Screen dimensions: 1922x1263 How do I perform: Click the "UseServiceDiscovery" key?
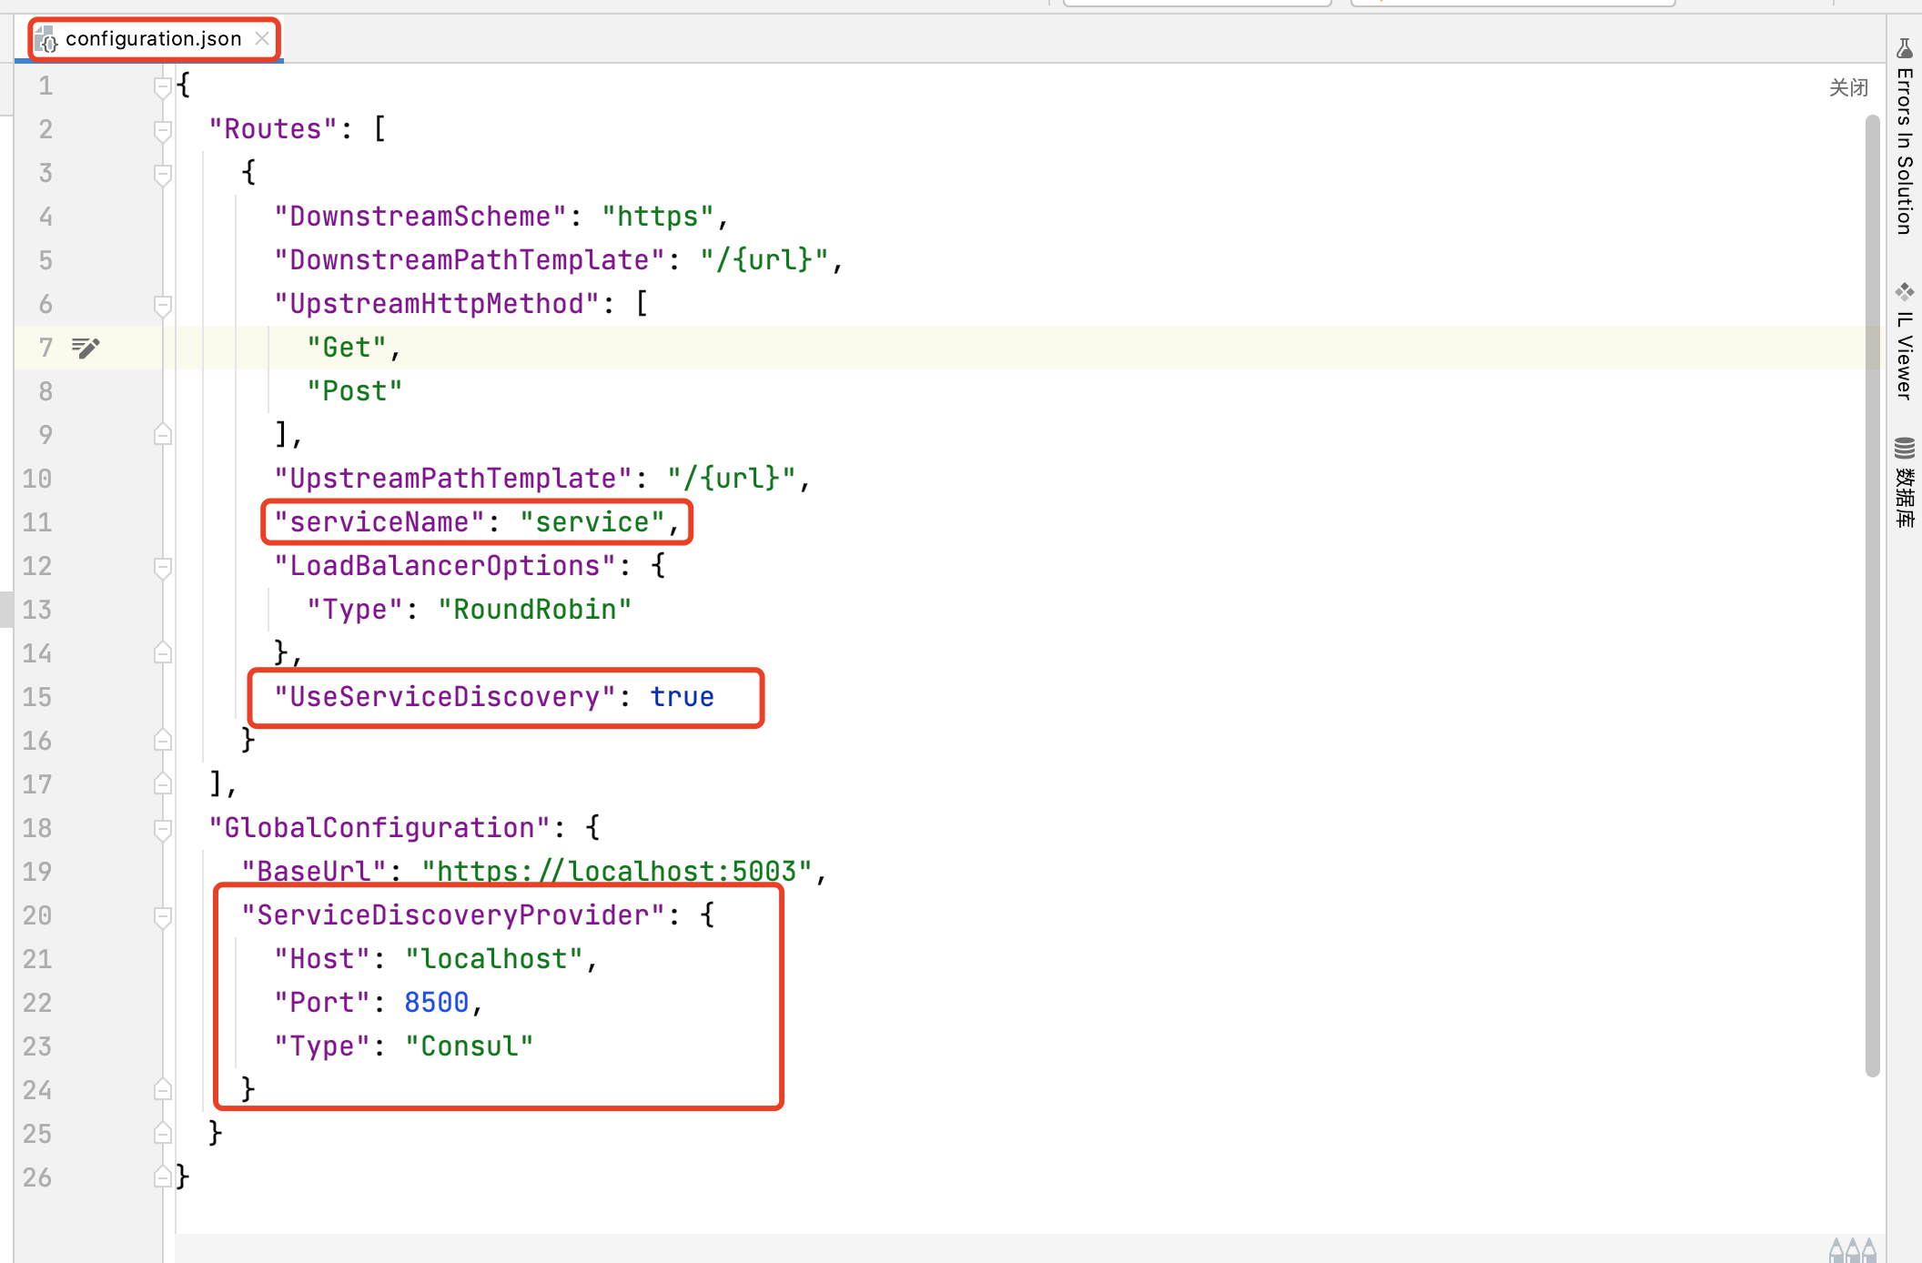[445, 697]
